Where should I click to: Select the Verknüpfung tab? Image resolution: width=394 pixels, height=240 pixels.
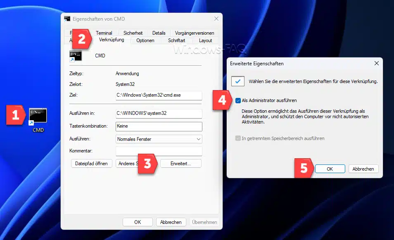(112, 40)
